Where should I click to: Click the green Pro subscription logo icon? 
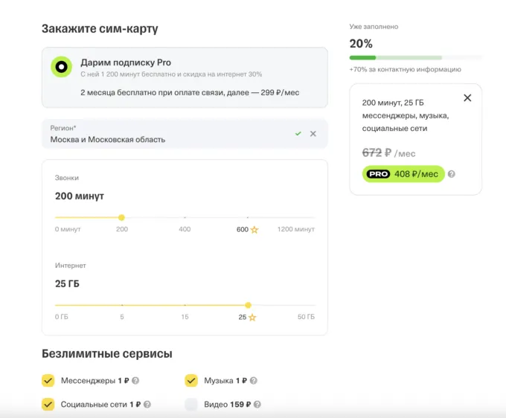tap(61, 67)
